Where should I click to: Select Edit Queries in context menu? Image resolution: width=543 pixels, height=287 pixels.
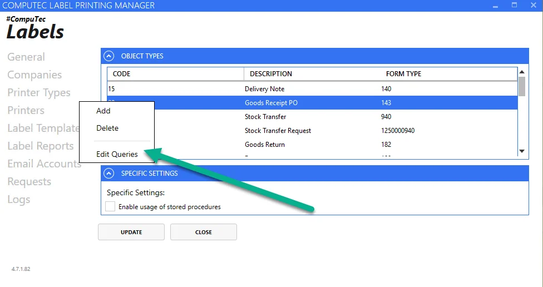click(x=117, y=154)
